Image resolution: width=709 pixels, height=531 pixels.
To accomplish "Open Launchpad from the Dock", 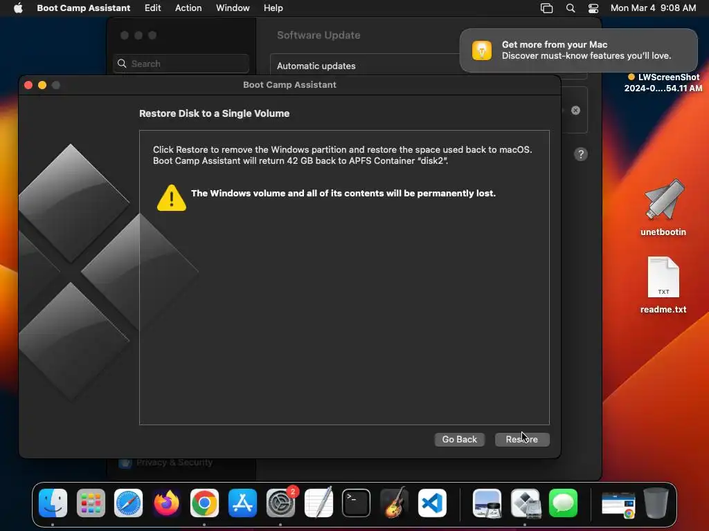I will (x=91, y=503).
